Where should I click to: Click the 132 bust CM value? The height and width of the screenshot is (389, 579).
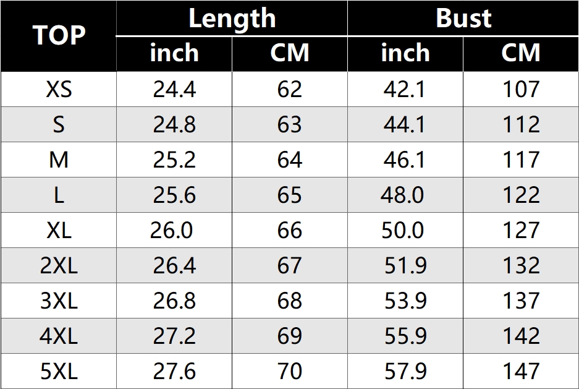[x=521, y=266]
